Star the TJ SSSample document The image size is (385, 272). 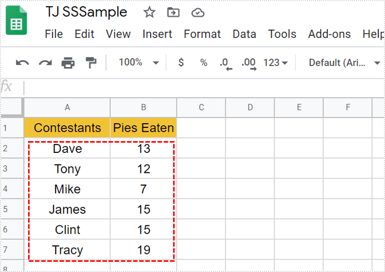click(149, 12)
